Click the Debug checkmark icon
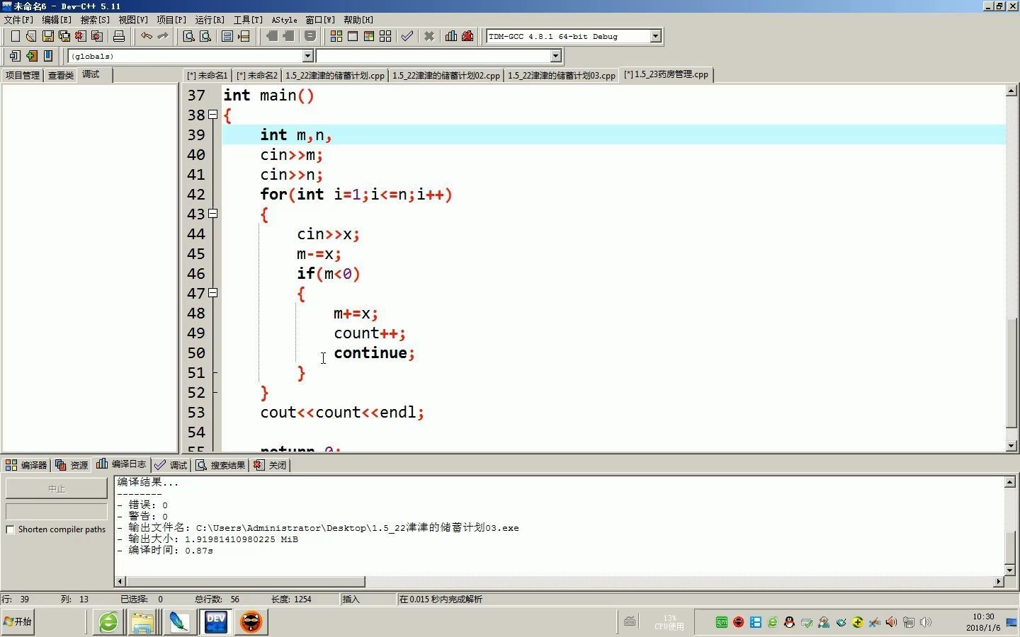 tap(407, 36)
